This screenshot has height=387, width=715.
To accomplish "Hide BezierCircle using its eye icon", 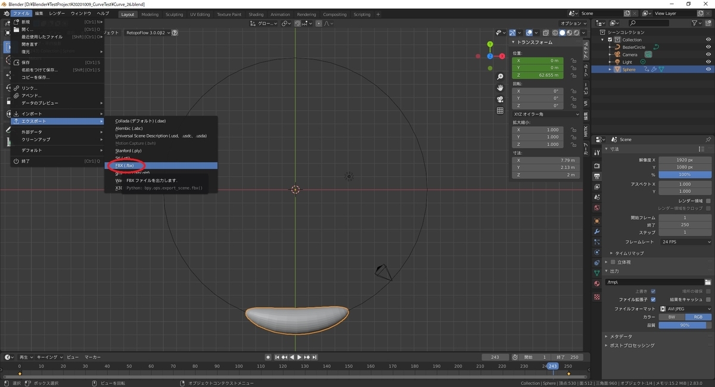I will pyautogui.click(x=708, y=47).
